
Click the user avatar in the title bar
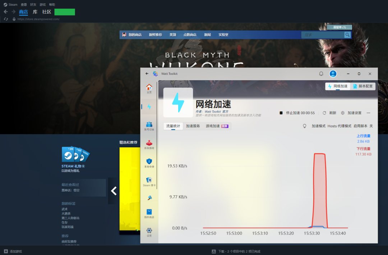coord(333,74)
